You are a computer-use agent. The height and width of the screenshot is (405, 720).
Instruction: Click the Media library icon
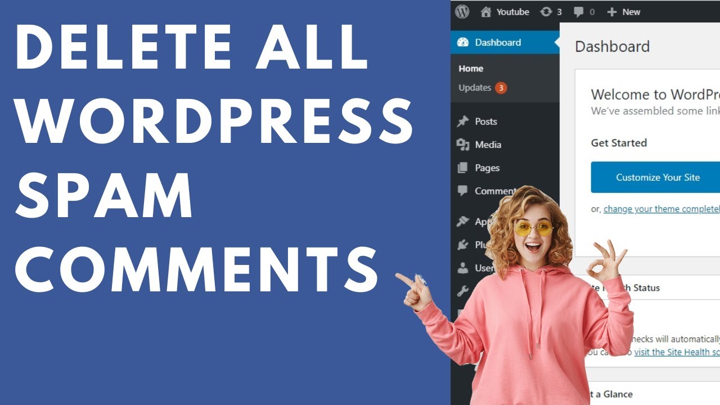(x=463, y=145)
